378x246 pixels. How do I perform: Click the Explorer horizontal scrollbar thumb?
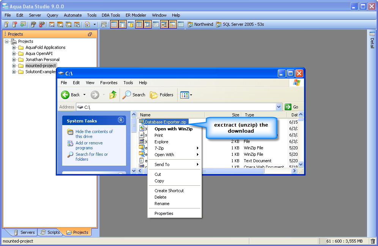(x=204, y=171)
